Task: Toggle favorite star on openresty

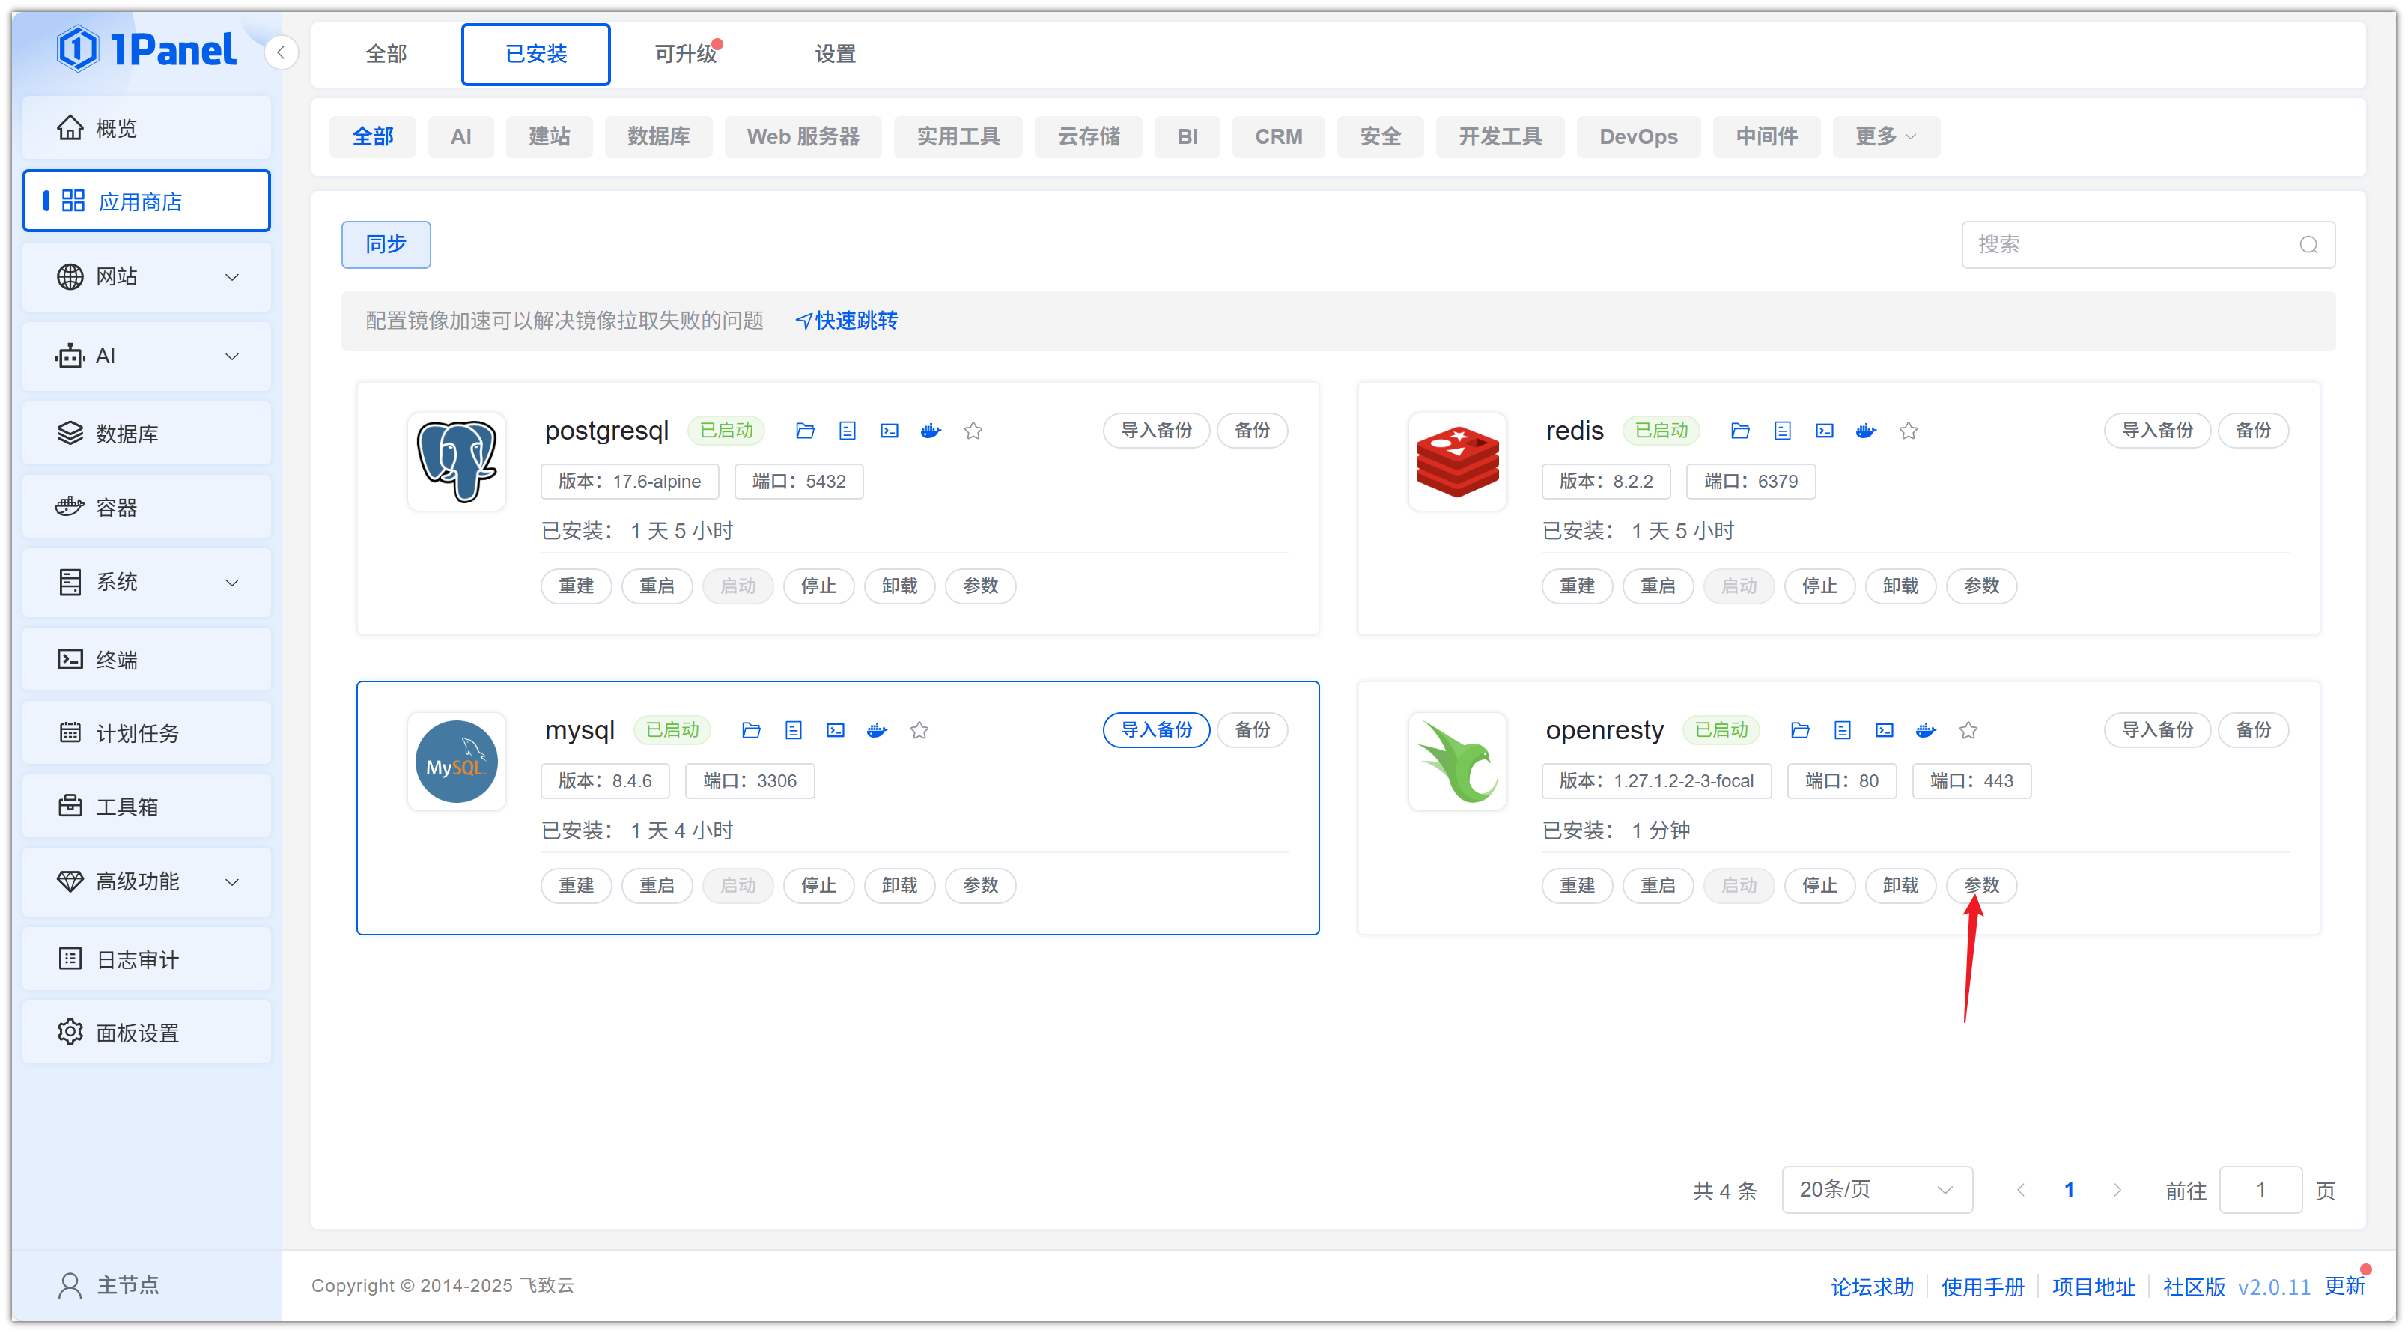Action: 1968,730
